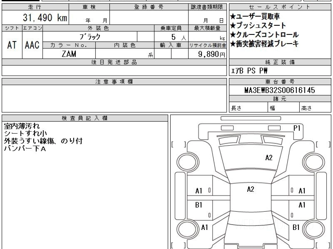Select the AAC air conditioner value
Viewport: 333px width, 249px height.
pyautogui.click(x=32, y=45)
